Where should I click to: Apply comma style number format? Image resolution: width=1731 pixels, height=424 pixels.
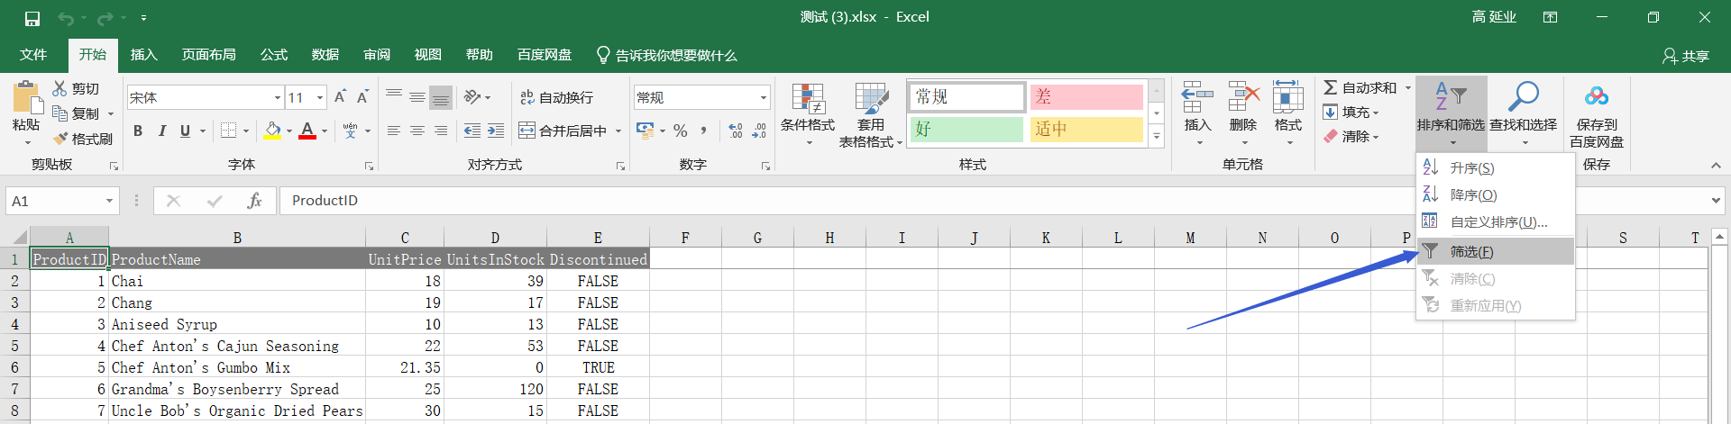tap(703, 131)
